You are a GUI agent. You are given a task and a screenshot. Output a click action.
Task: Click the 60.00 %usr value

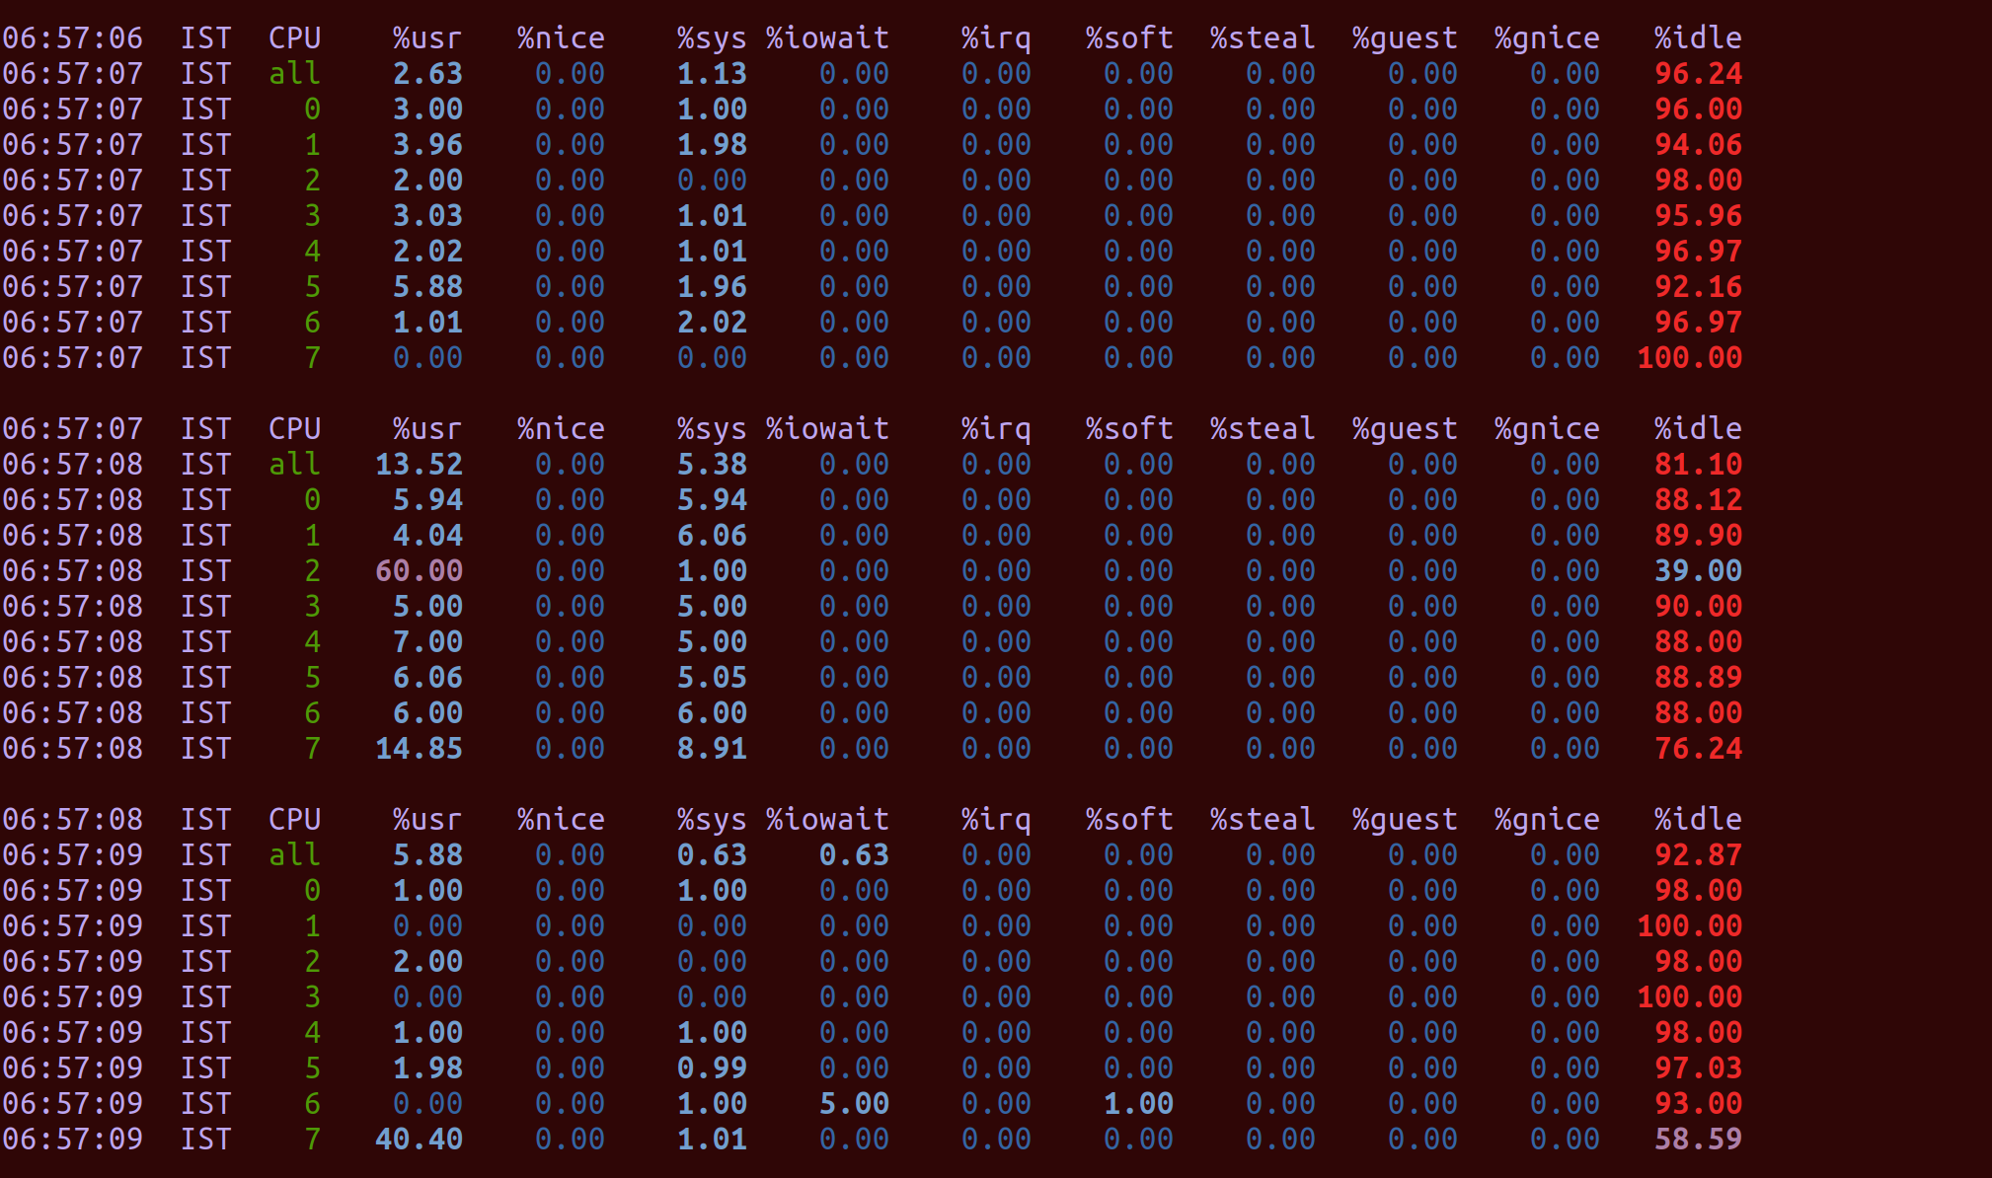tap(419, 571)
